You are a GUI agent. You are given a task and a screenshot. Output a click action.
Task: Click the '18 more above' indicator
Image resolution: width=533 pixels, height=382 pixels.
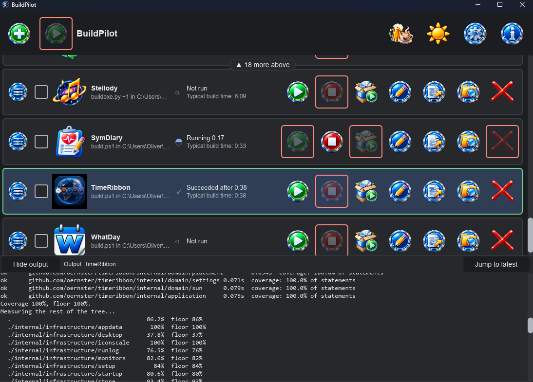click(263, 65)
